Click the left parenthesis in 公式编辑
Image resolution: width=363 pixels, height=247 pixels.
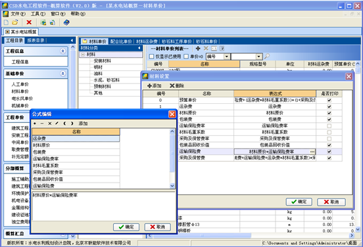tap(64, 123)
